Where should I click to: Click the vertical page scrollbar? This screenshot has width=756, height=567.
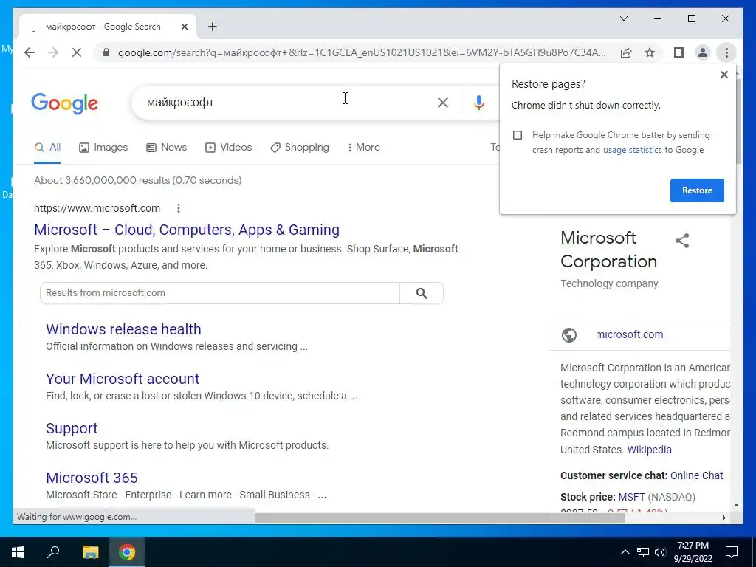pos(738,120)
